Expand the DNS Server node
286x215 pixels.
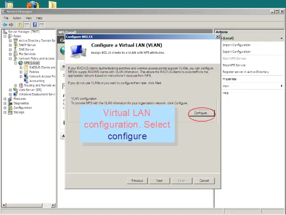(x=10, y=50)
